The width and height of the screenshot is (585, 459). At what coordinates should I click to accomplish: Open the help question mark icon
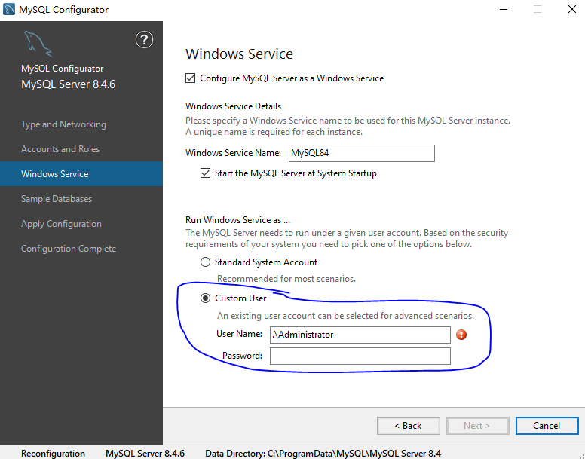click(x=144, y=40)
